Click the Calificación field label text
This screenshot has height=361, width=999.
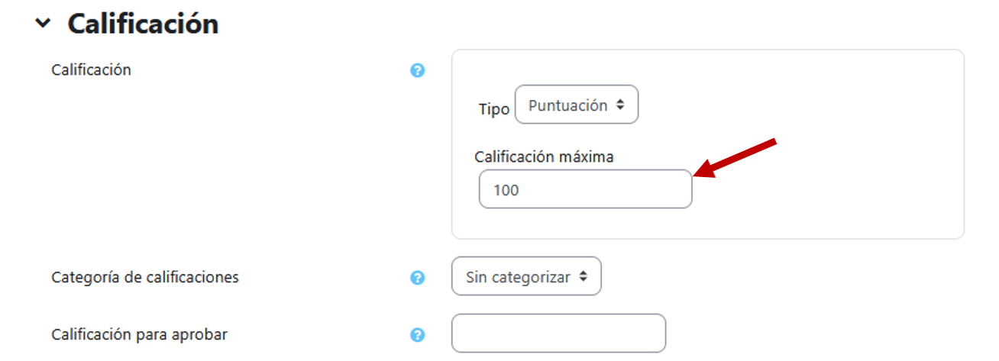coord(91,70)
